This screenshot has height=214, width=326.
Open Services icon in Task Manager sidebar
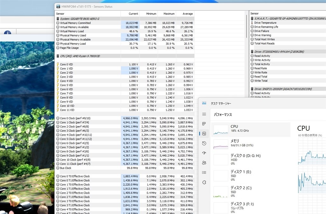(x=204, y=182)
